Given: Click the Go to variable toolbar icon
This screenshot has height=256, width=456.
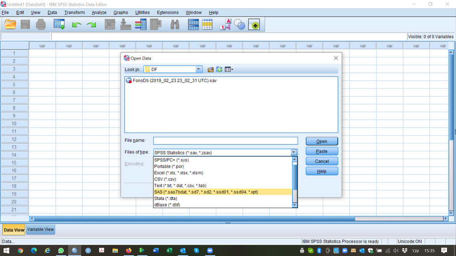Looking at the screenshot, I should tap(126, 25).
